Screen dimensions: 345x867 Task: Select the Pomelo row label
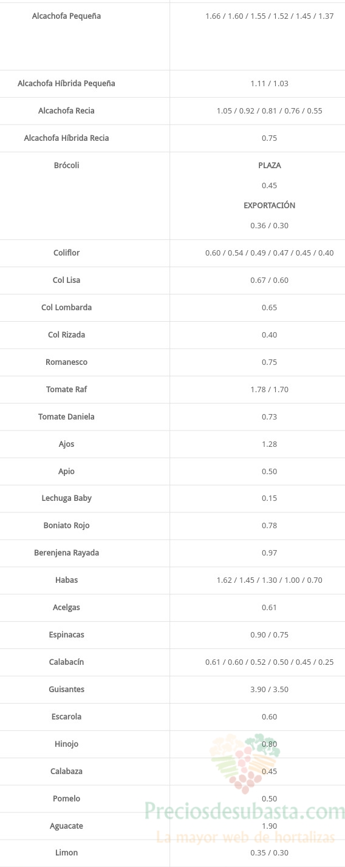click(x=67, y=798)
